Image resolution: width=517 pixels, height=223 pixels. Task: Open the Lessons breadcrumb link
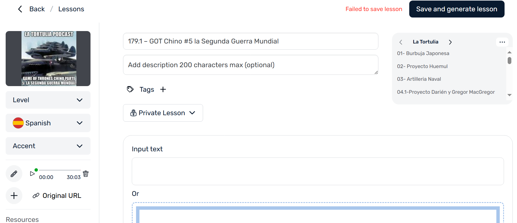pos(71,9)
